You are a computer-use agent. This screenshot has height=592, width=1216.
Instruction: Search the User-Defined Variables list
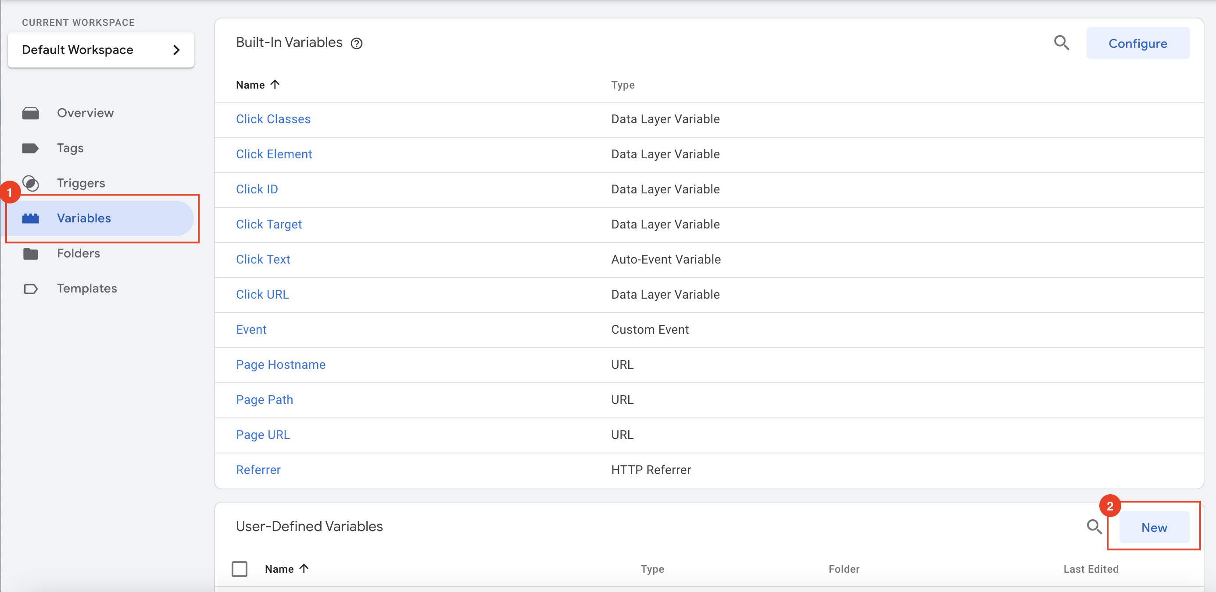[x=1094, y=526]
